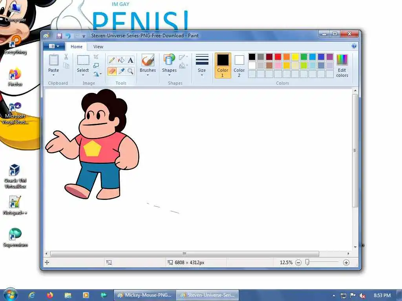Click the Brushes icon
402x301 pixels.
tap(148, 60)
